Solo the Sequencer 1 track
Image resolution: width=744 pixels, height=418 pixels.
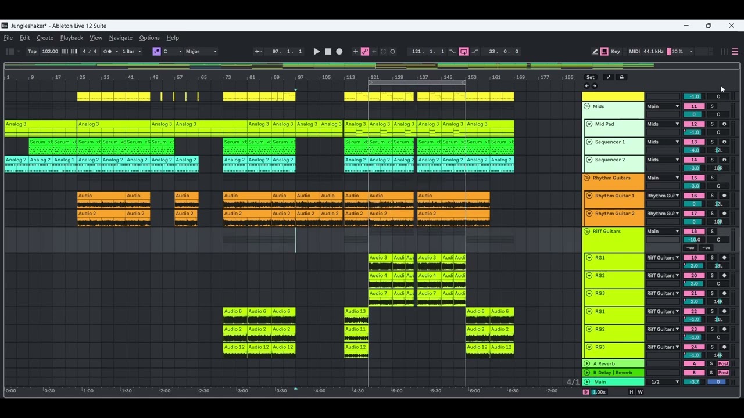[712, 142]
